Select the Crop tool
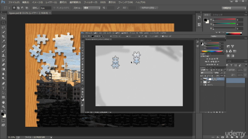This screenshot has height=139, width=248. 3,36
